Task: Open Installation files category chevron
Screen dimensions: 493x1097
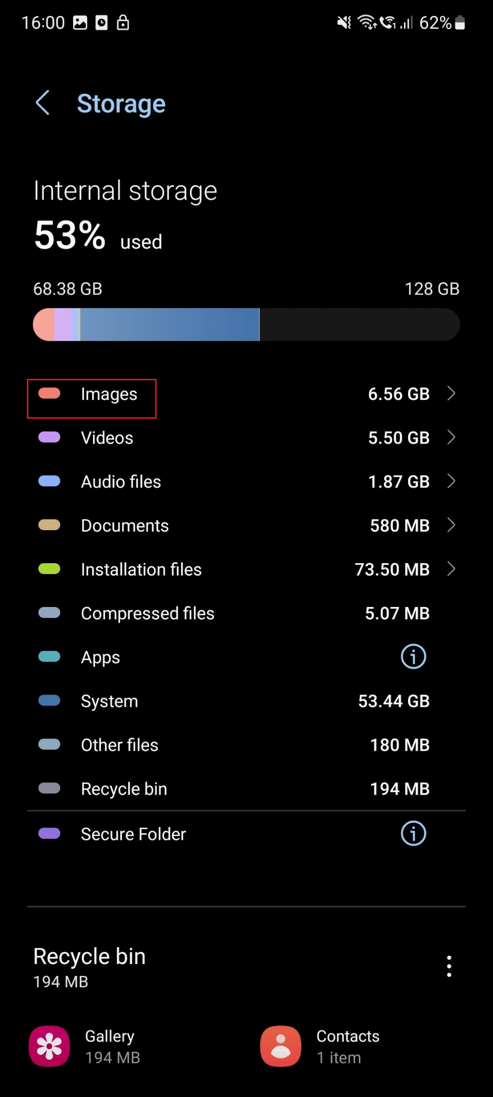Action: pyautogui.click(x=451, y=569)
